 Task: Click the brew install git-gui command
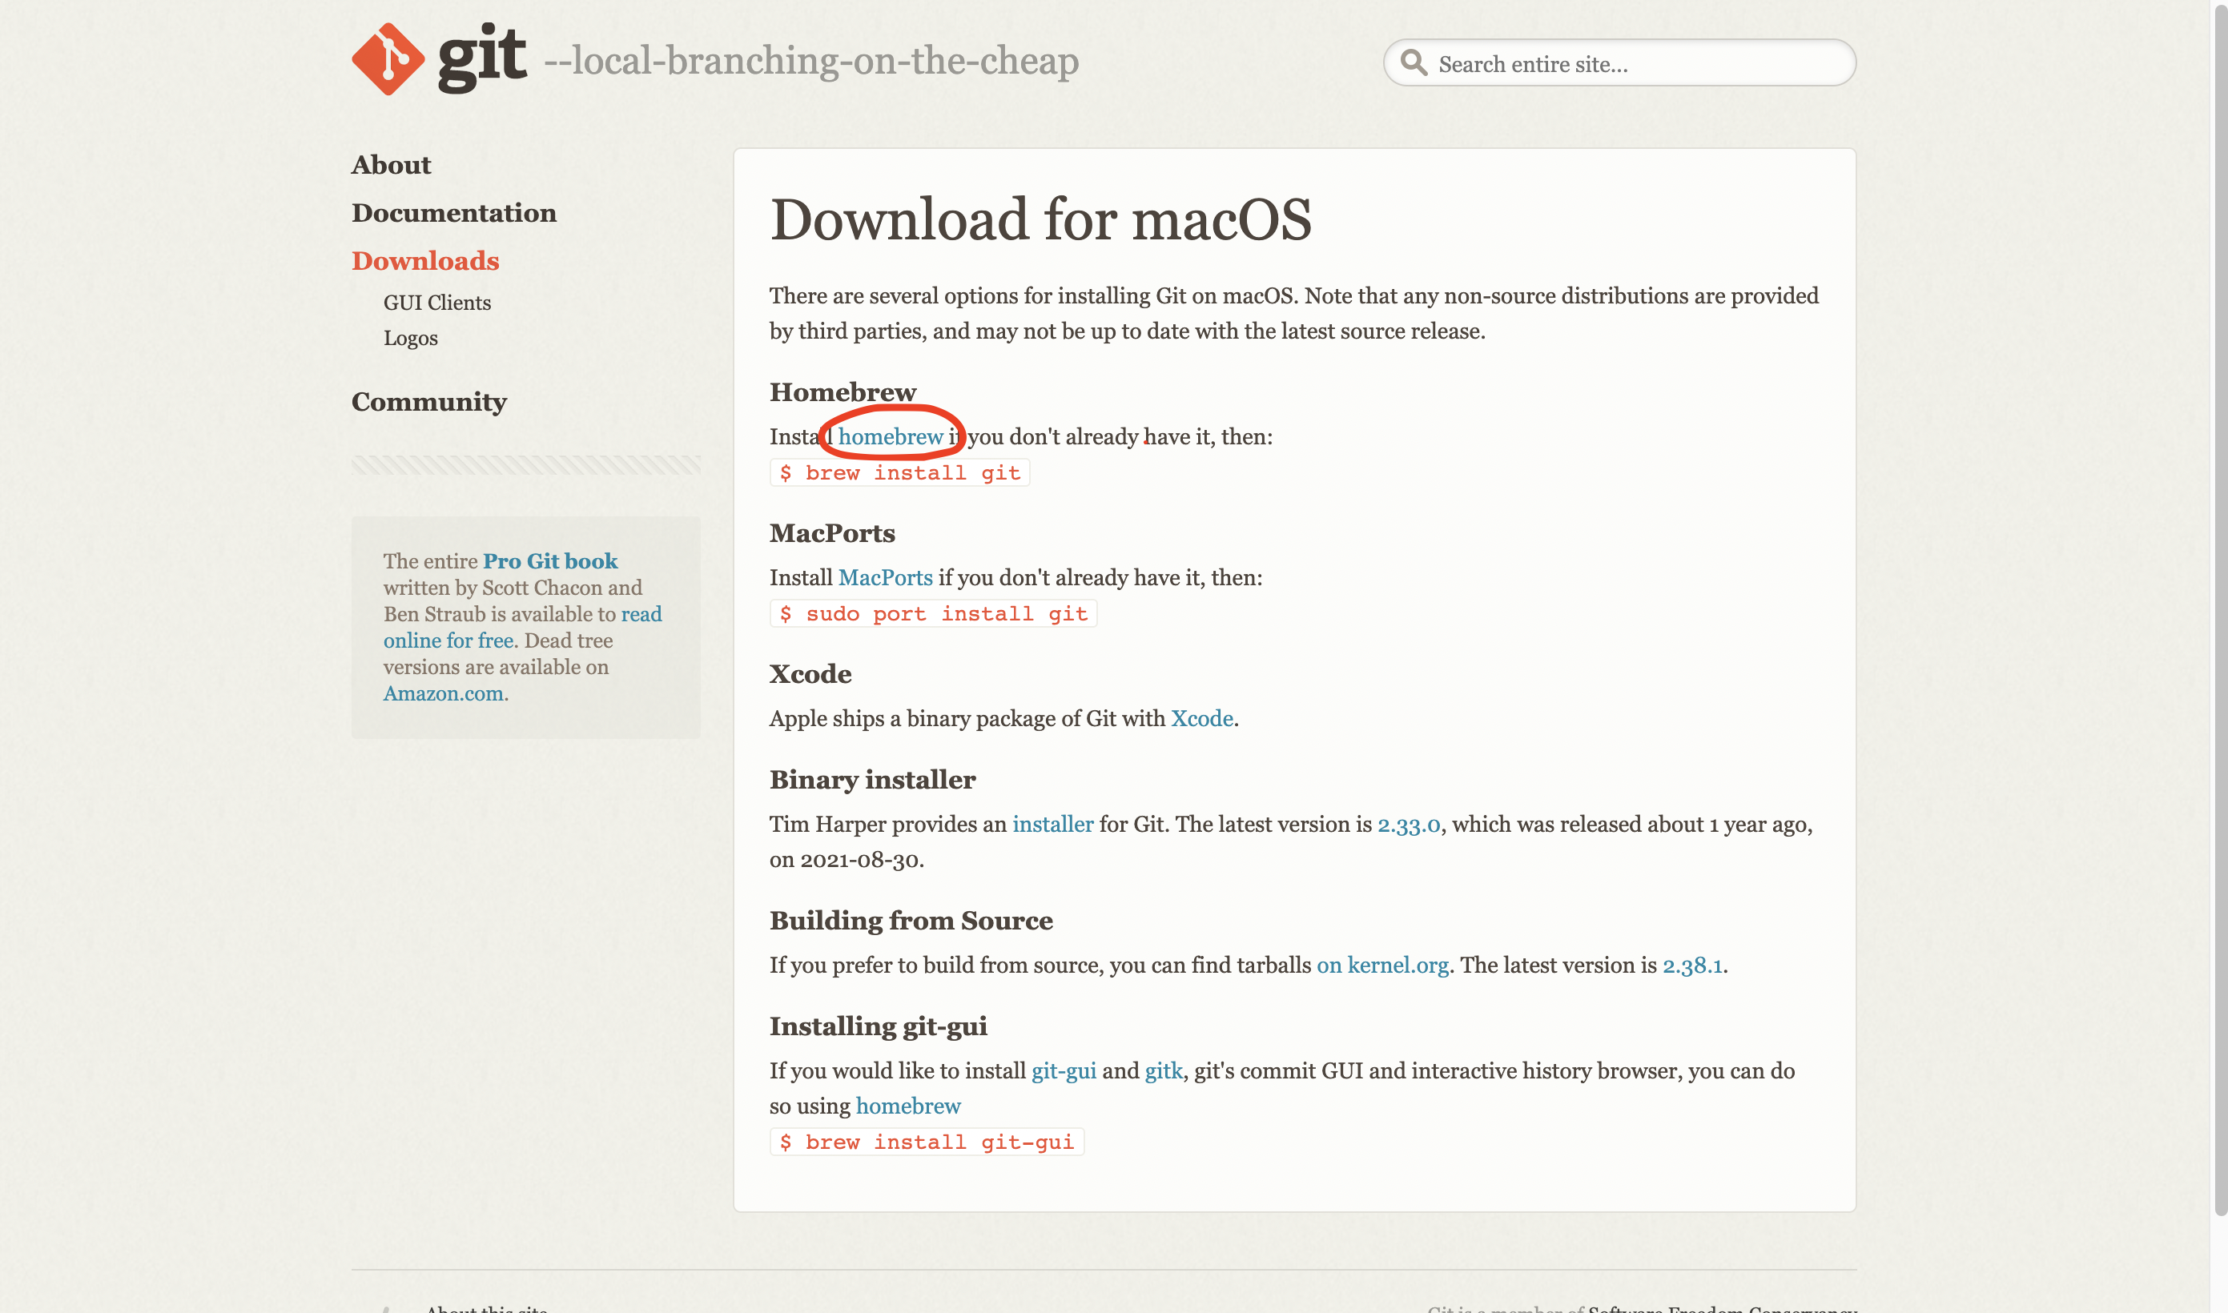(927, 1142)
